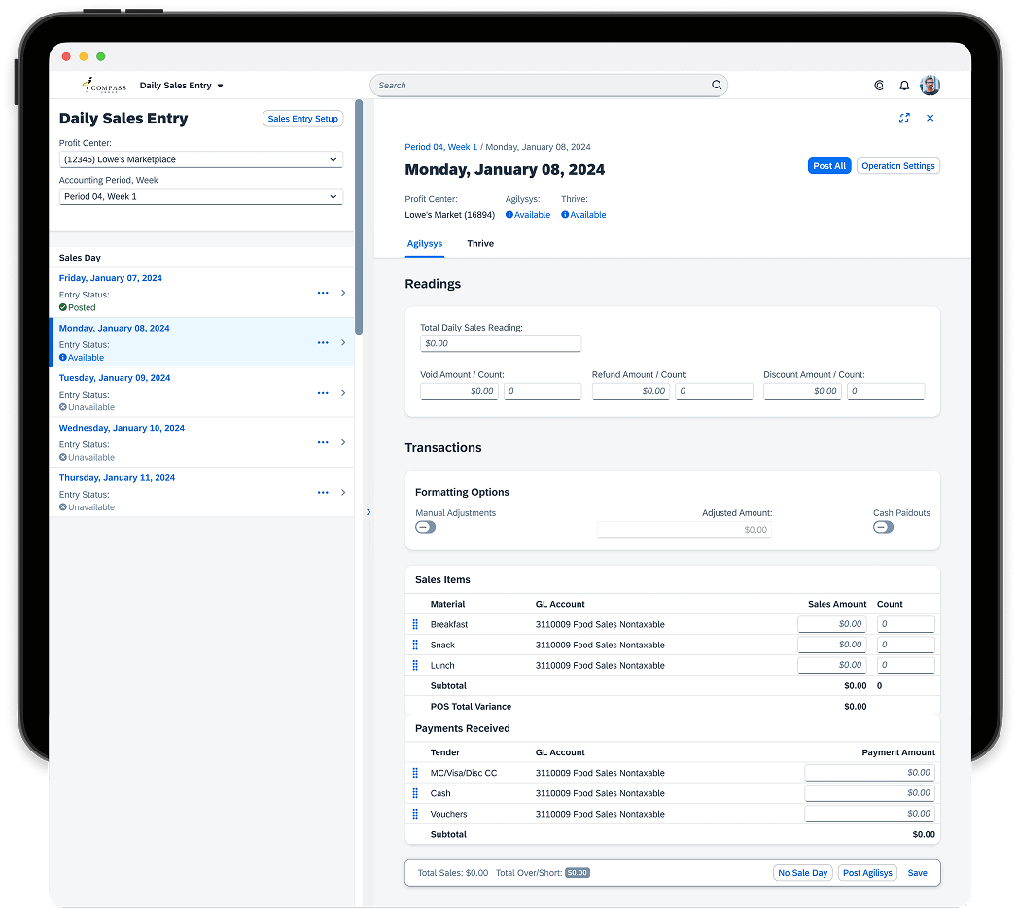Switch to the Thrive tab
The width and height of the screenshot is (1018, 908).
click(x=480, y=244)
